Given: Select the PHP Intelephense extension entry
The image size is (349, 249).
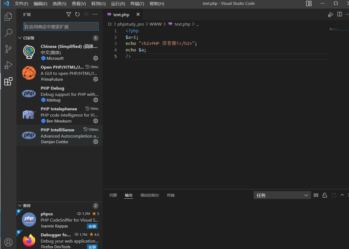Looking at the screenshot, I should pyautogui.click(x=60, y=115).
